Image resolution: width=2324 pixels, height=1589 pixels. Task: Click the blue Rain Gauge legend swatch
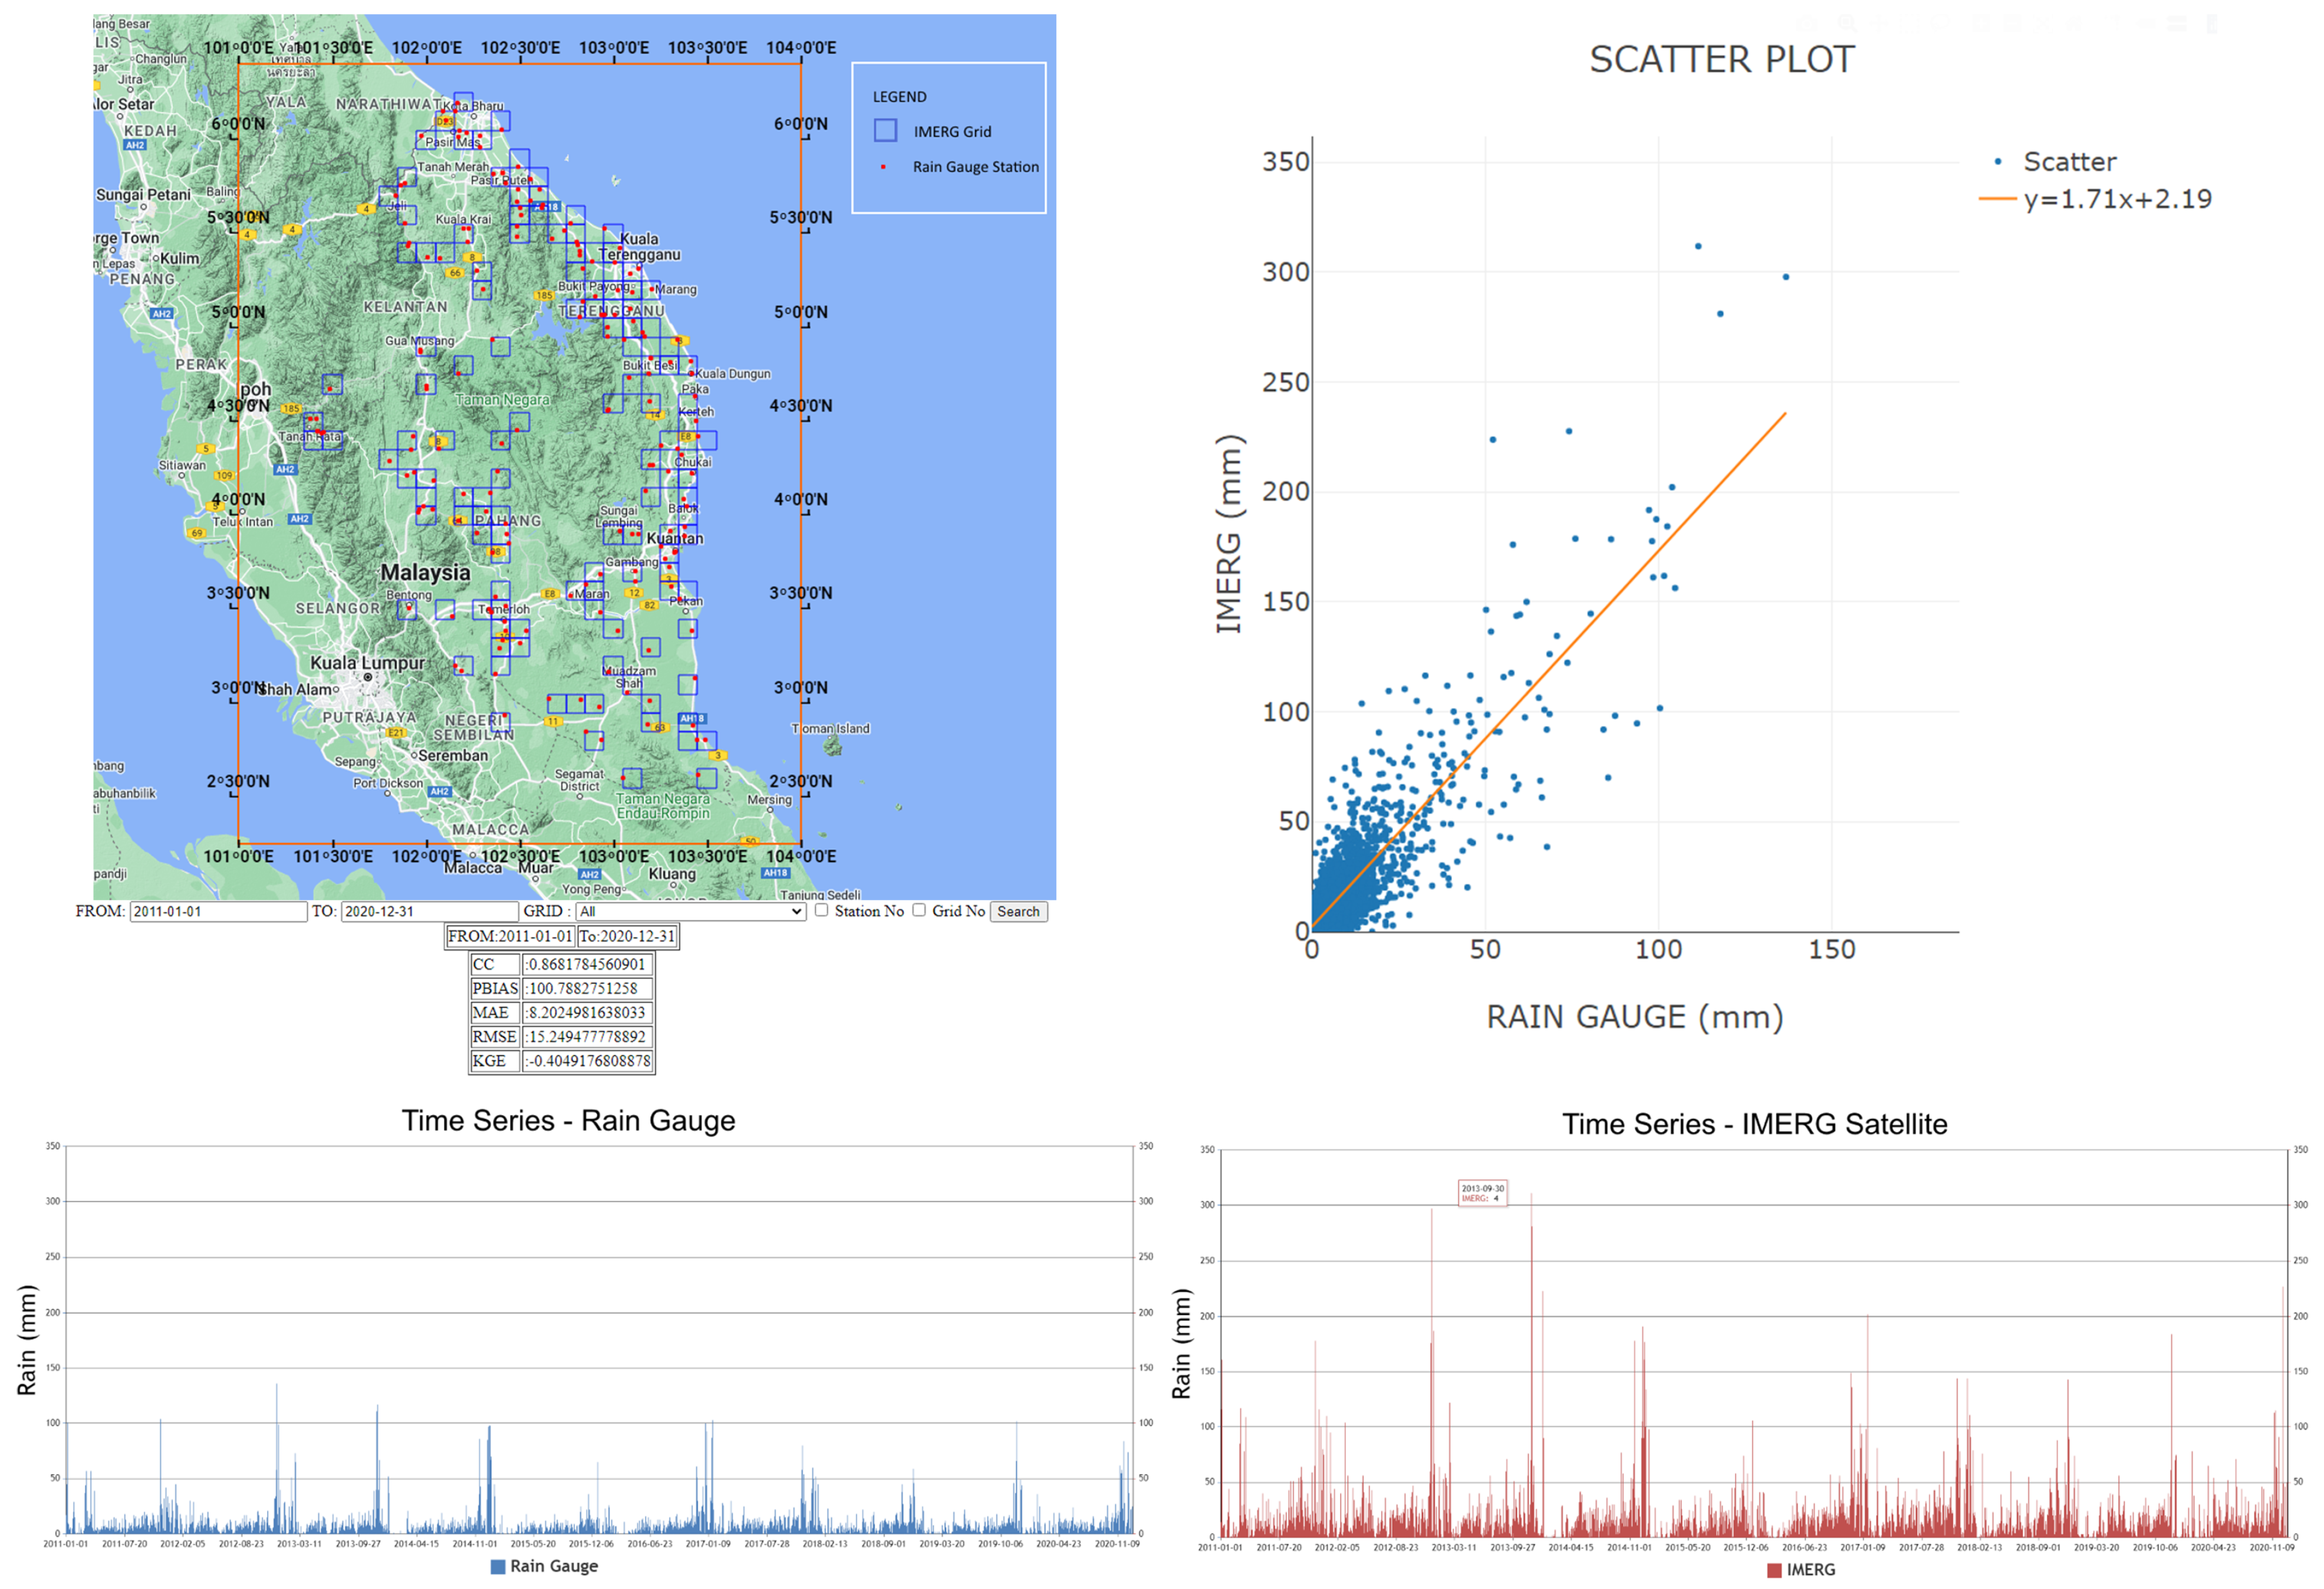tap(497, 1566)
